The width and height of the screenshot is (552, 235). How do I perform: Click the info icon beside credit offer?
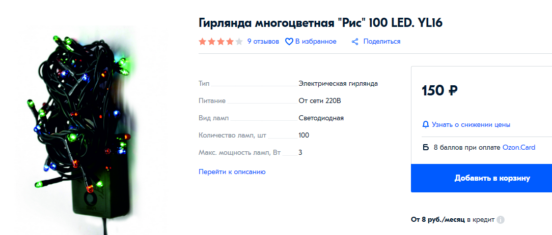[501, 220]
